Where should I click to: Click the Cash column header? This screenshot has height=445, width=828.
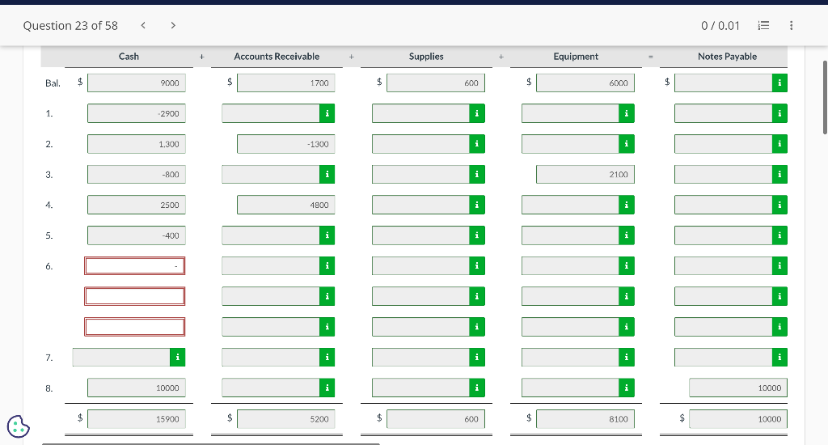pyautogui.click(x=129, y=57)
